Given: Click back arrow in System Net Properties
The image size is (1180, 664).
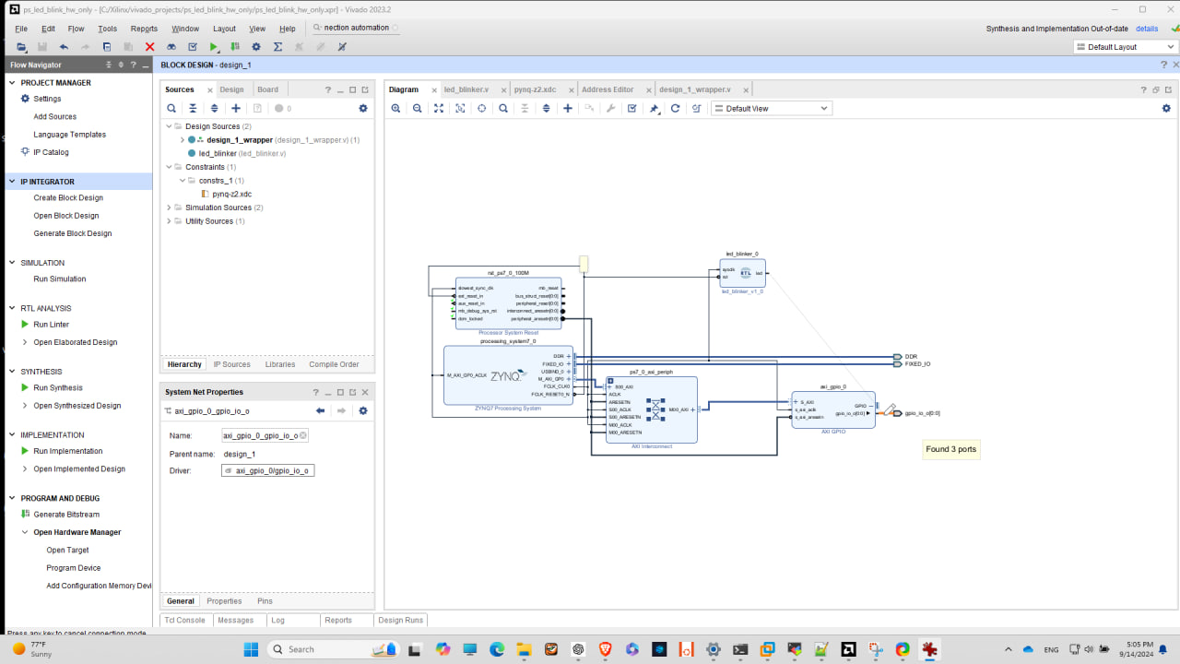Looking at the screenshot, I should 320,411.
